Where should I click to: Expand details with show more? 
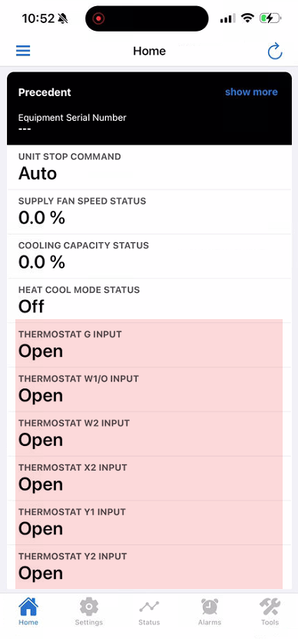tap(251, 92)
